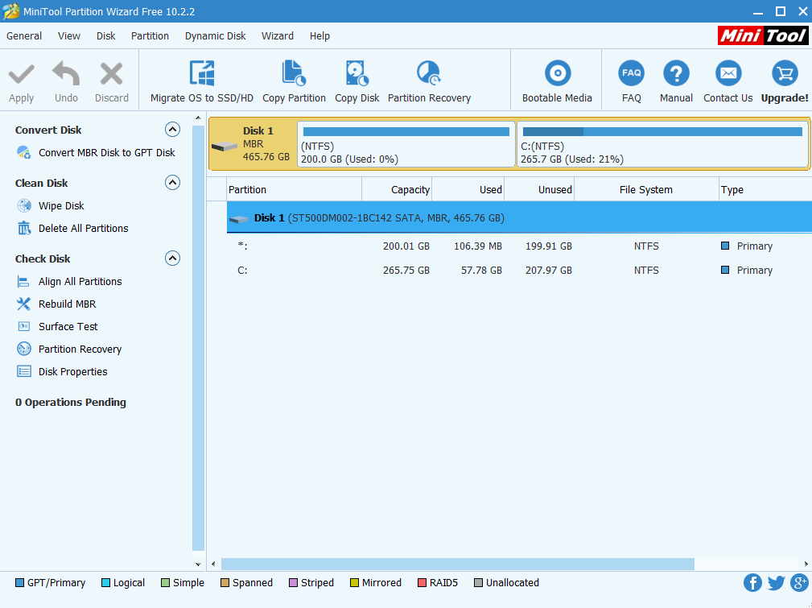Image resolution: width=812 pixels, height=608 pixels.
Task: Click the MiniTool logo
Action: [762, 35]
